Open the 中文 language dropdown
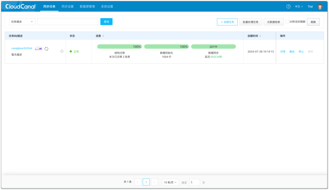This screenshot has height=190, width=329. pos(299,6)
